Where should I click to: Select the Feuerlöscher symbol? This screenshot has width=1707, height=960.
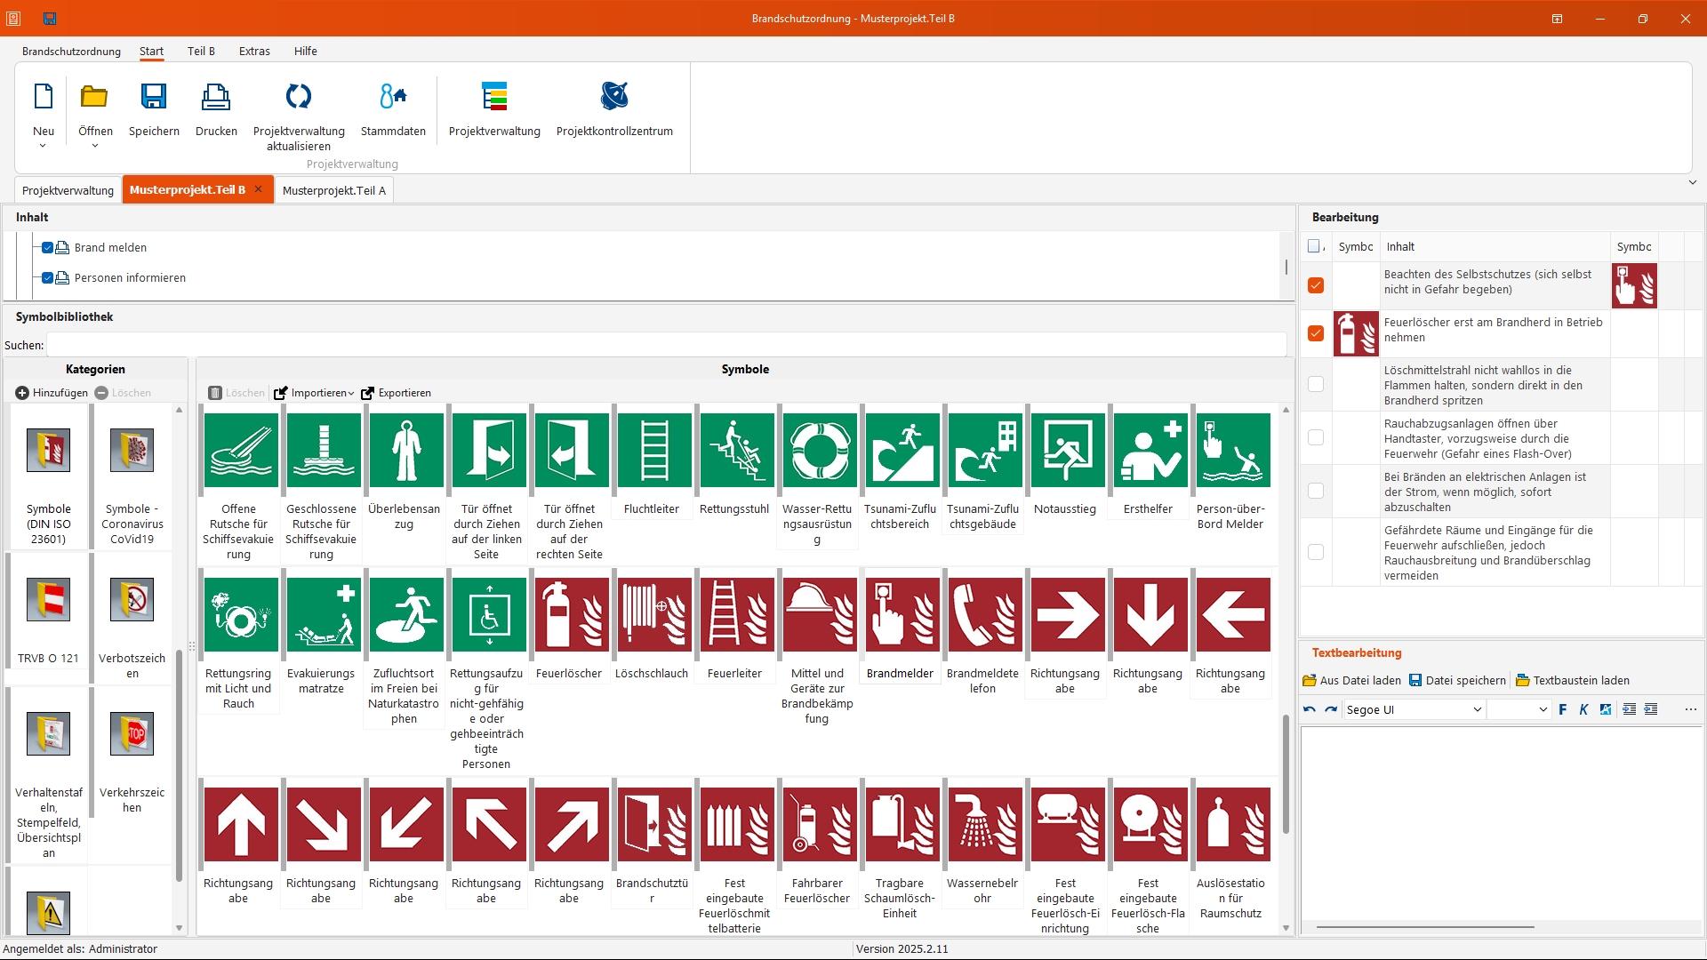(572, 614)
